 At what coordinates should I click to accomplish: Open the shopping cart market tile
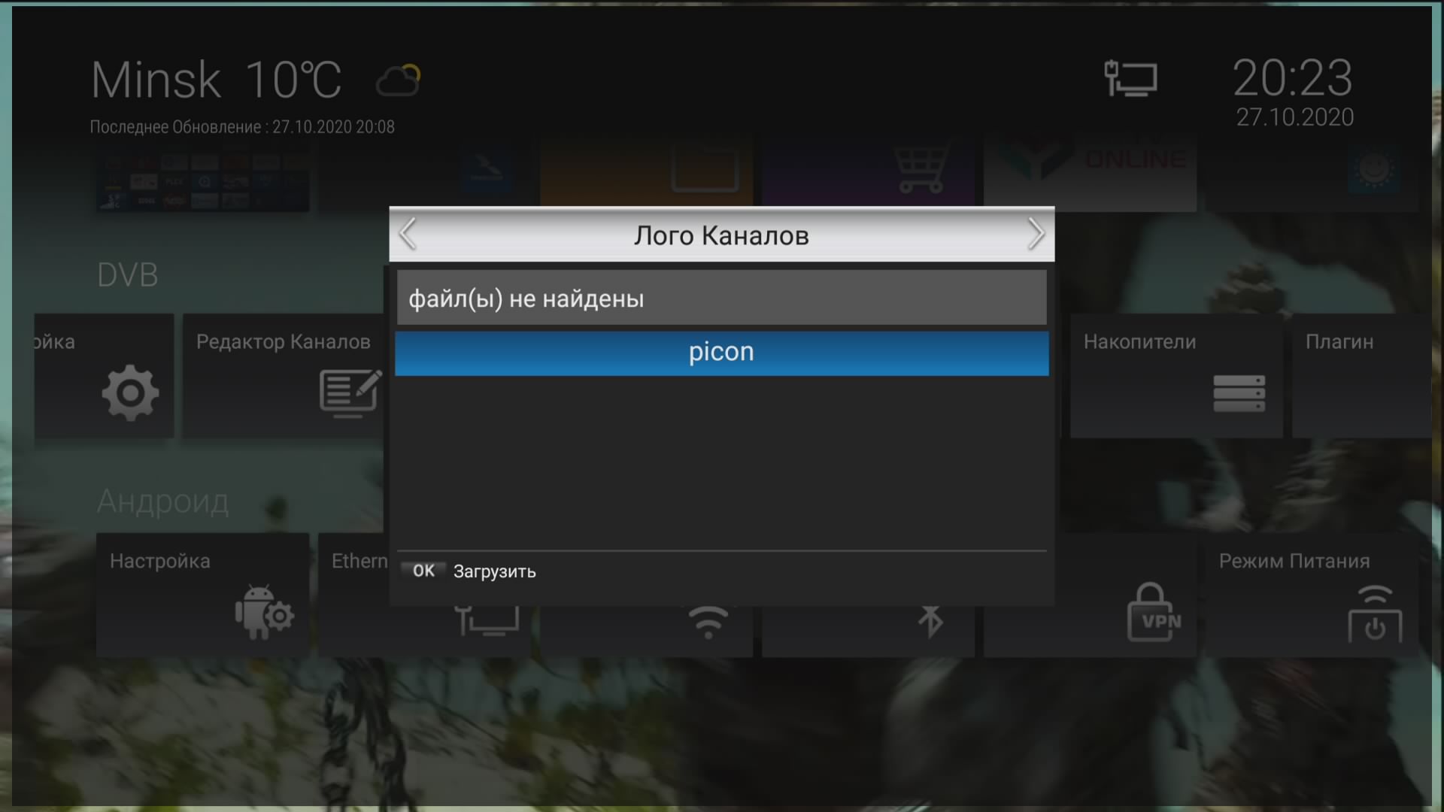(x=868, y=171)
